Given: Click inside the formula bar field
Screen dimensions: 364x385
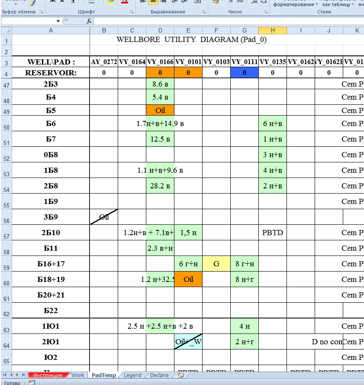Looking at the screenshot, I should click(x=228, y=21).
